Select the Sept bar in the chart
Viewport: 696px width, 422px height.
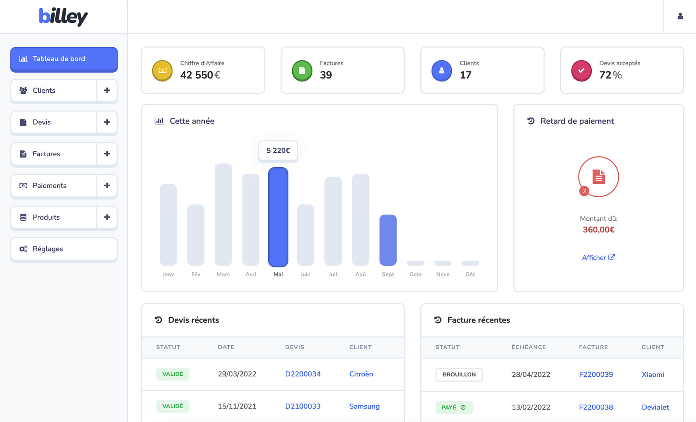388,240
